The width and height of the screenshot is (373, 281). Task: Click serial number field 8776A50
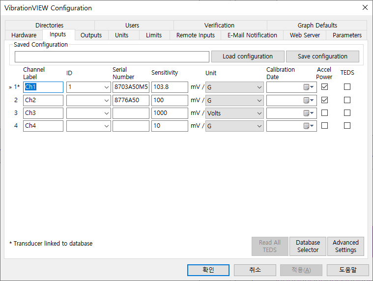(131, 100)
